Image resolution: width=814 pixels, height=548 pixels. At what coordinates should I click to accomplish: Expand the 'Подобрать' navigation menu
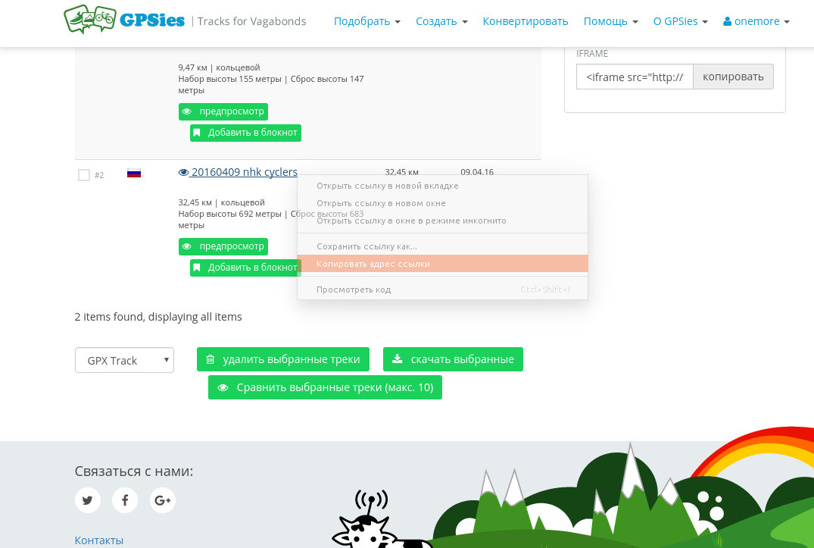click(x=367, y=21)
